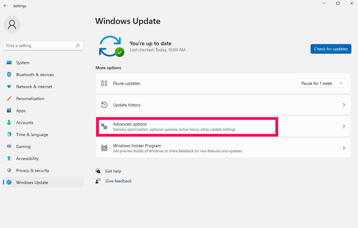Open Advanced options via its chevron
Screen dimensions: 358x228
click(x=344, y=126)
